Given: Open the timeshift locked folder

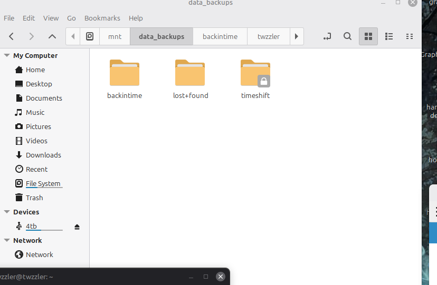Looking at the screenshot, I should (x=255, y=74).
